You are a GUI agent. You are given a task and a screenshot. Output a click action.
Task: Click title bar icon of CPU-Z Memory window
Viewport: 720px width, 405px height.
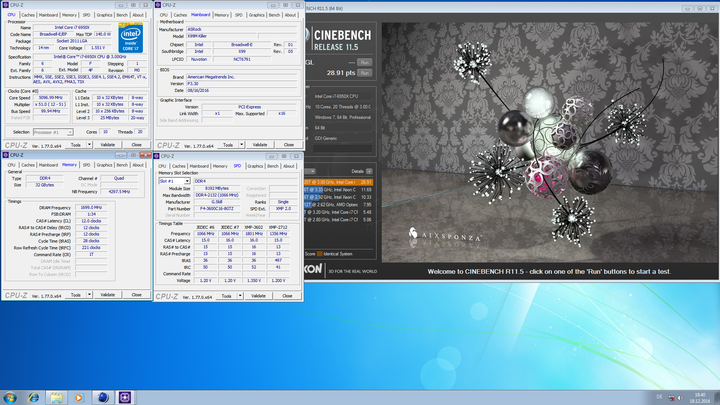click(x=6, y=155)
